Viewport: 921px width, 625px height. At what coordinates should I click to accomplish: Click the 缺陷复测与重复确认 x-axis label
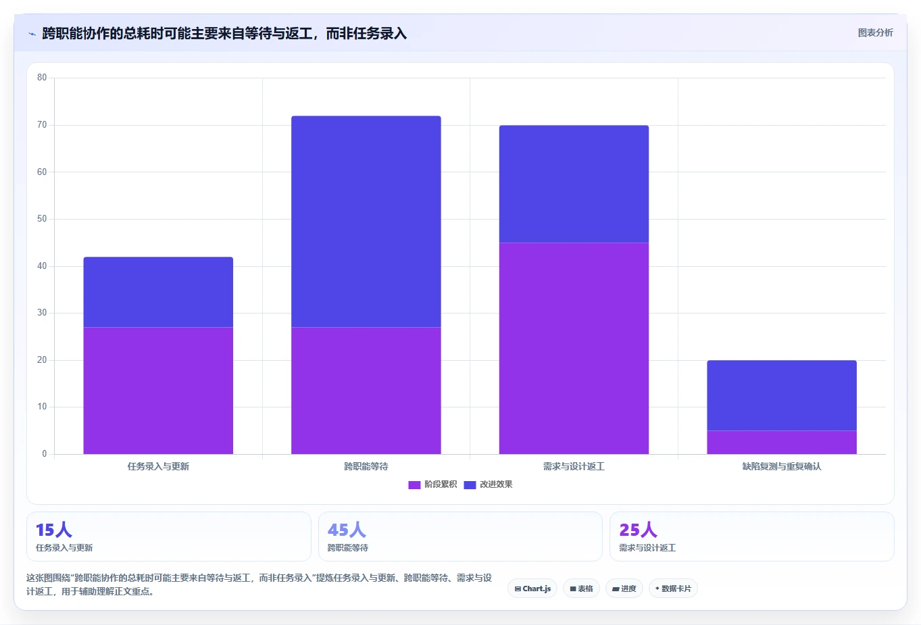click(782, 466)
